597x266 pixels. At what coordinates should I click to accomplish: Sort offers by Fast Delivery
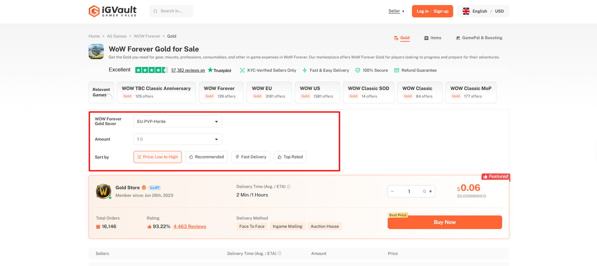click(x=251, y=157)
